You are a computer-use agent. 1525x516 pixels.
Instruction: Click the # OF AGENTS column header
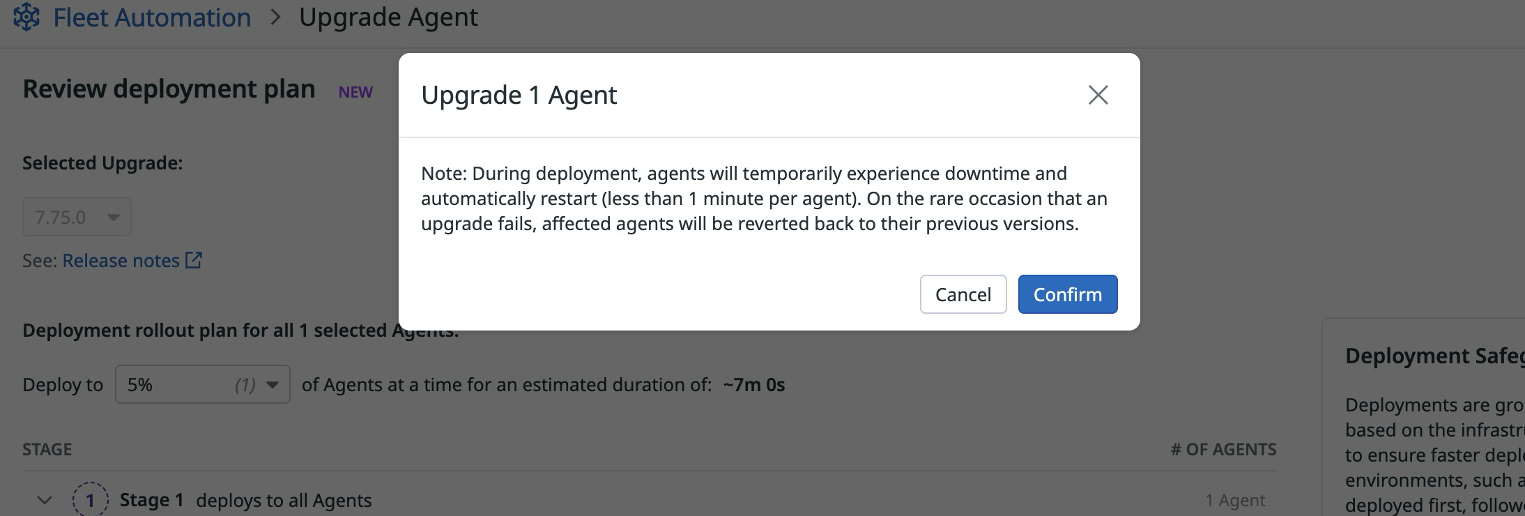(1223, 449)
